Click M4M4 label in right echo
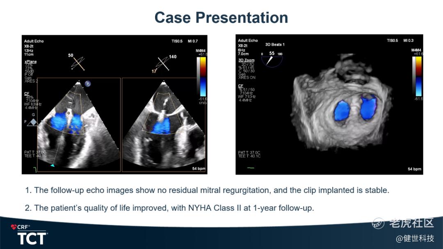Screen dimensions: 443x249 [416, 50]
